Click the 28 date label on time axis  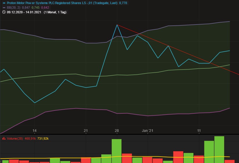117,131
